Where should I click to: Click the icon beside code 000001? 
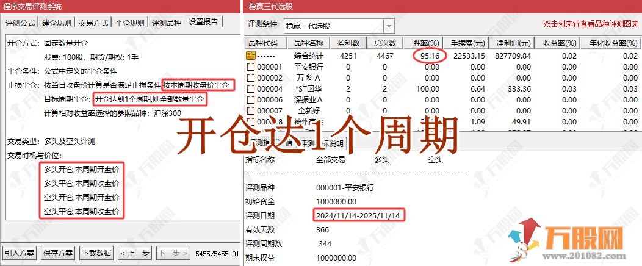tap(250, 66)
